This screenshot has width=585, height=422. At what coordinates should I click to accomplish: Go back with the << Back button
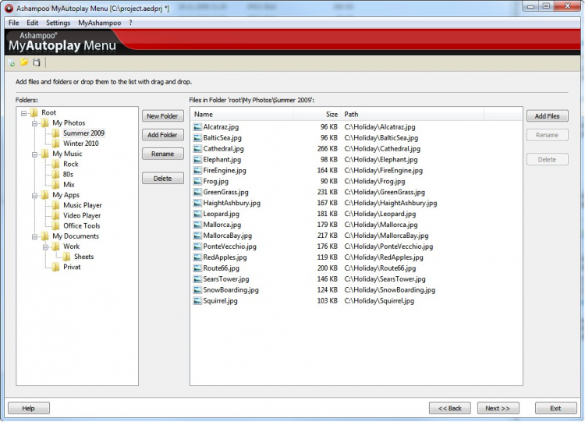click(450, 408)
